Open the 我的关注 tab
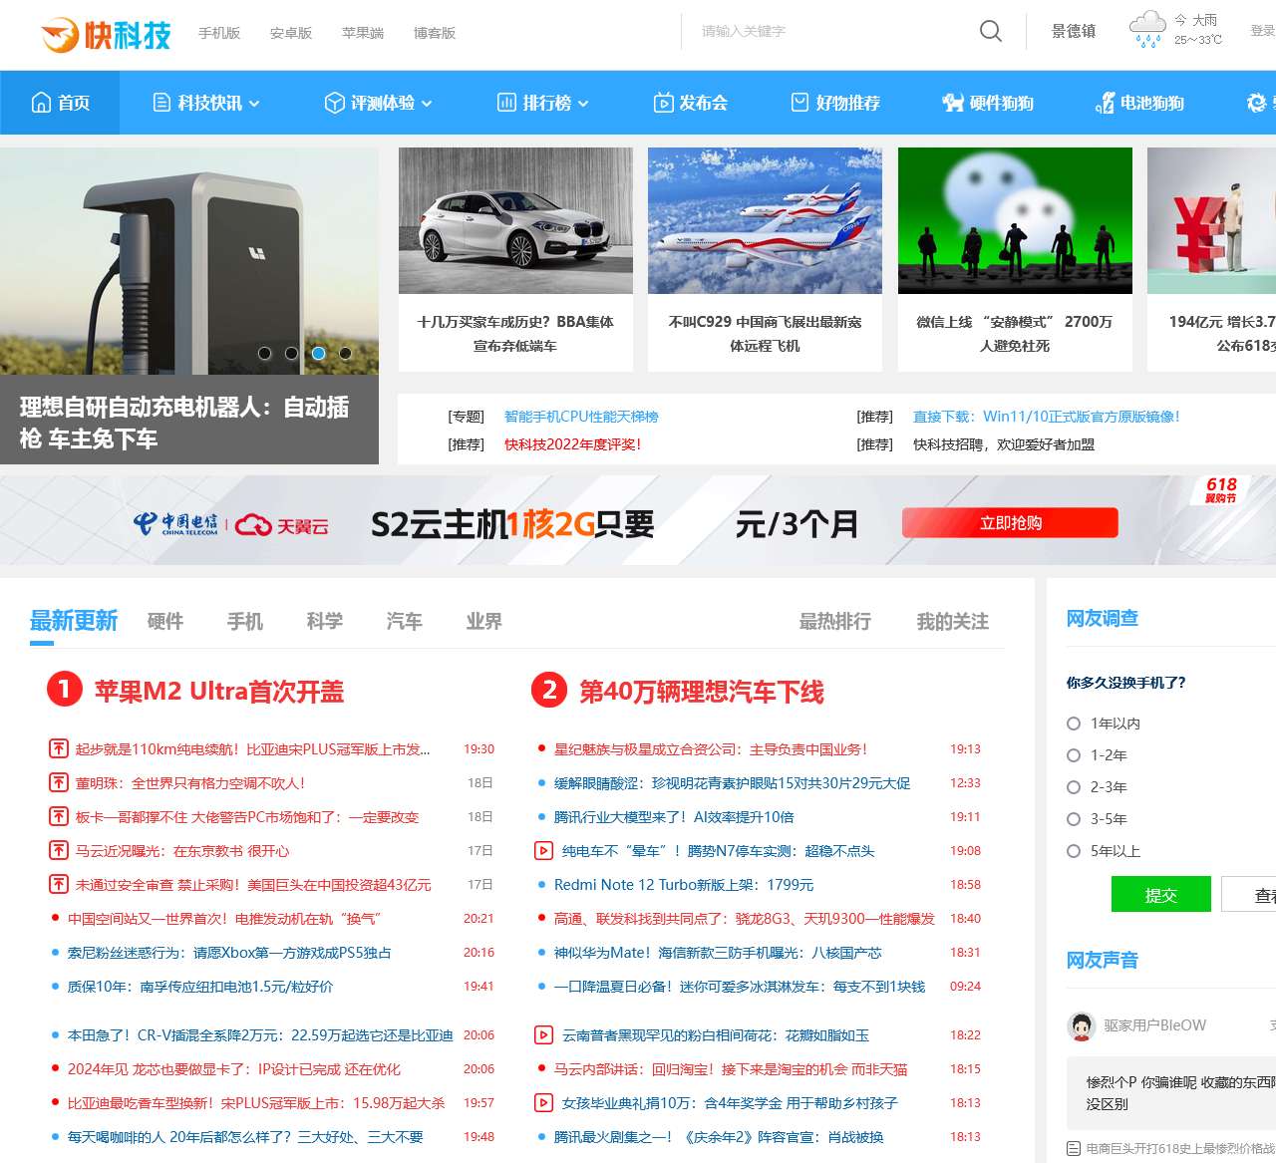 [x=953, y=622]
